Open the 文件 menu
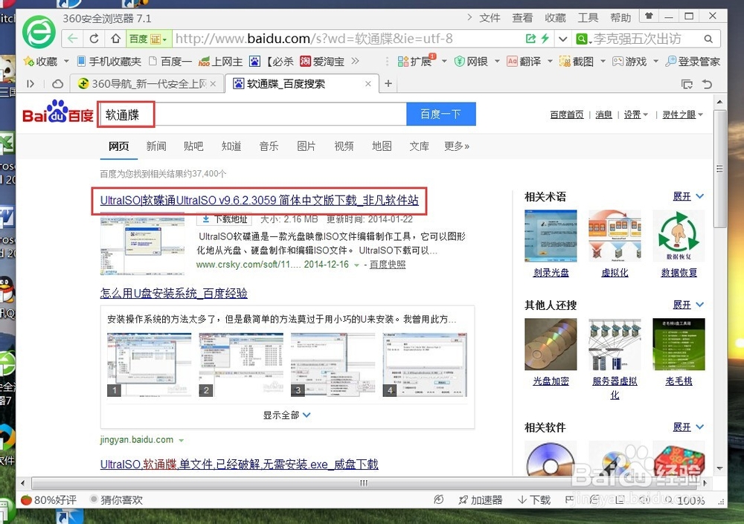Screen dimensions: 744x524 click(490, 18)
